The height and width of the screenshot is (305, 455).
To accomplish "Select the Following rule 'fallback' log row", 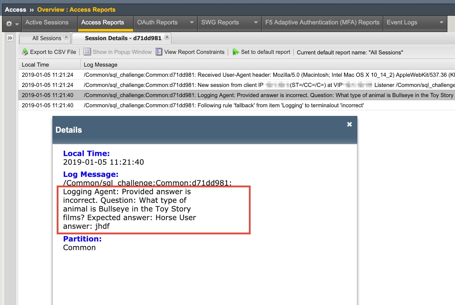I will pyautogui.click(x=237, y=105).
